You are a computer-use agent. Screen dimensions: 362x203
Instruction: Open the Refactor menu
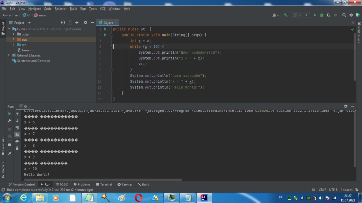point(61,9)
